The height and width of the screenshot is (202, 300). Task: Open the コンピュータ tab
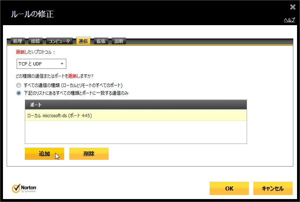(59, 41)
